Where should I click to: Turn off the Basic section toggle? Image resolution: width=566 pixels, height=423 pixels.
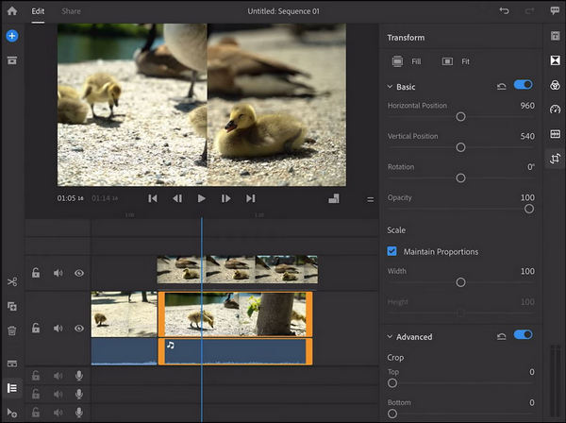(x=523, y=86)
